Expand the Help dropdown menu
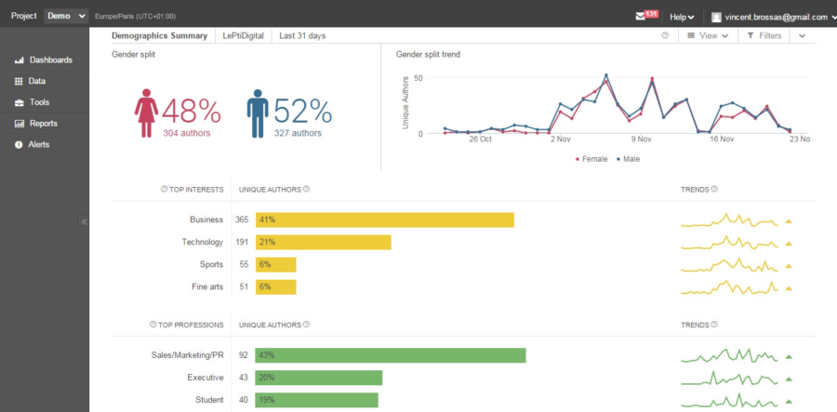 tap(682, 17)
